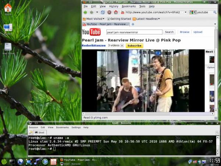221x166 pixels.
Task: Click the YouTube Search button
Action: click(x=169, y=32)
